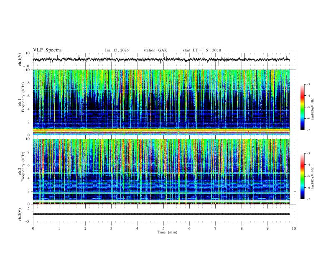Click the "-5" tick on ch.2 colorbar
331x256 pixels.
(x=308, y=176)
